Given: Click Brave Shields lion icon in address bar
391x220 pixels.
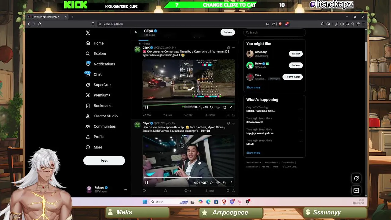Looking at the screenshot, I should (x=280, y=24).
